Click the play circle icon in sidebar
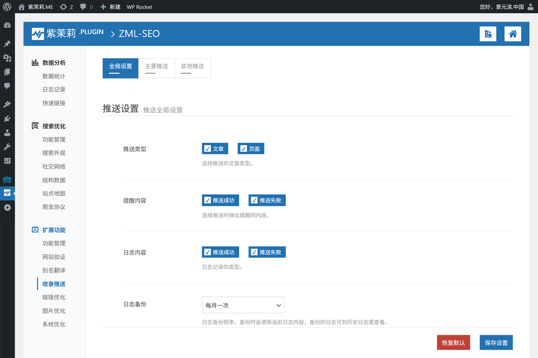The height and width of the screenshot is (358, 538). 7,208
